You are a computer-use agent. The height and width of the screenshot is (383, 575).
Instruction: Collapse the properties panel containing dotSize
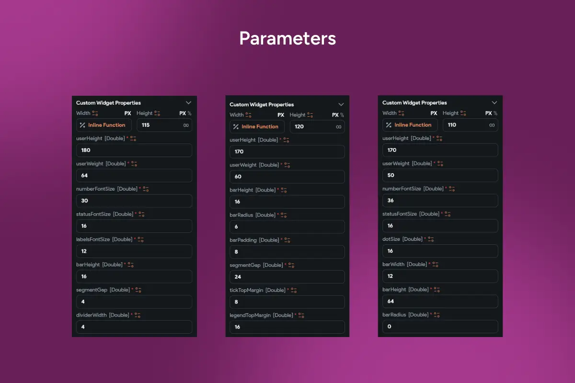(x=494, y=102)
